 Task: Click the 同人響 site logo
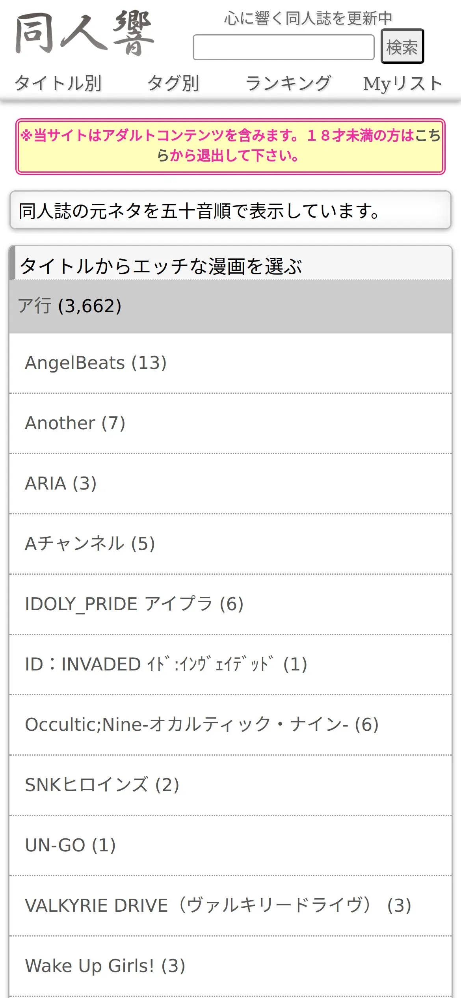click(x=84, y=34)
